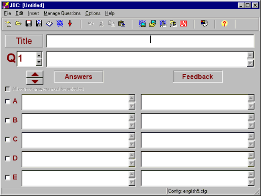261x196 pixels.
Task: Open the Manage Questions menu
Action: pos(62,13)
